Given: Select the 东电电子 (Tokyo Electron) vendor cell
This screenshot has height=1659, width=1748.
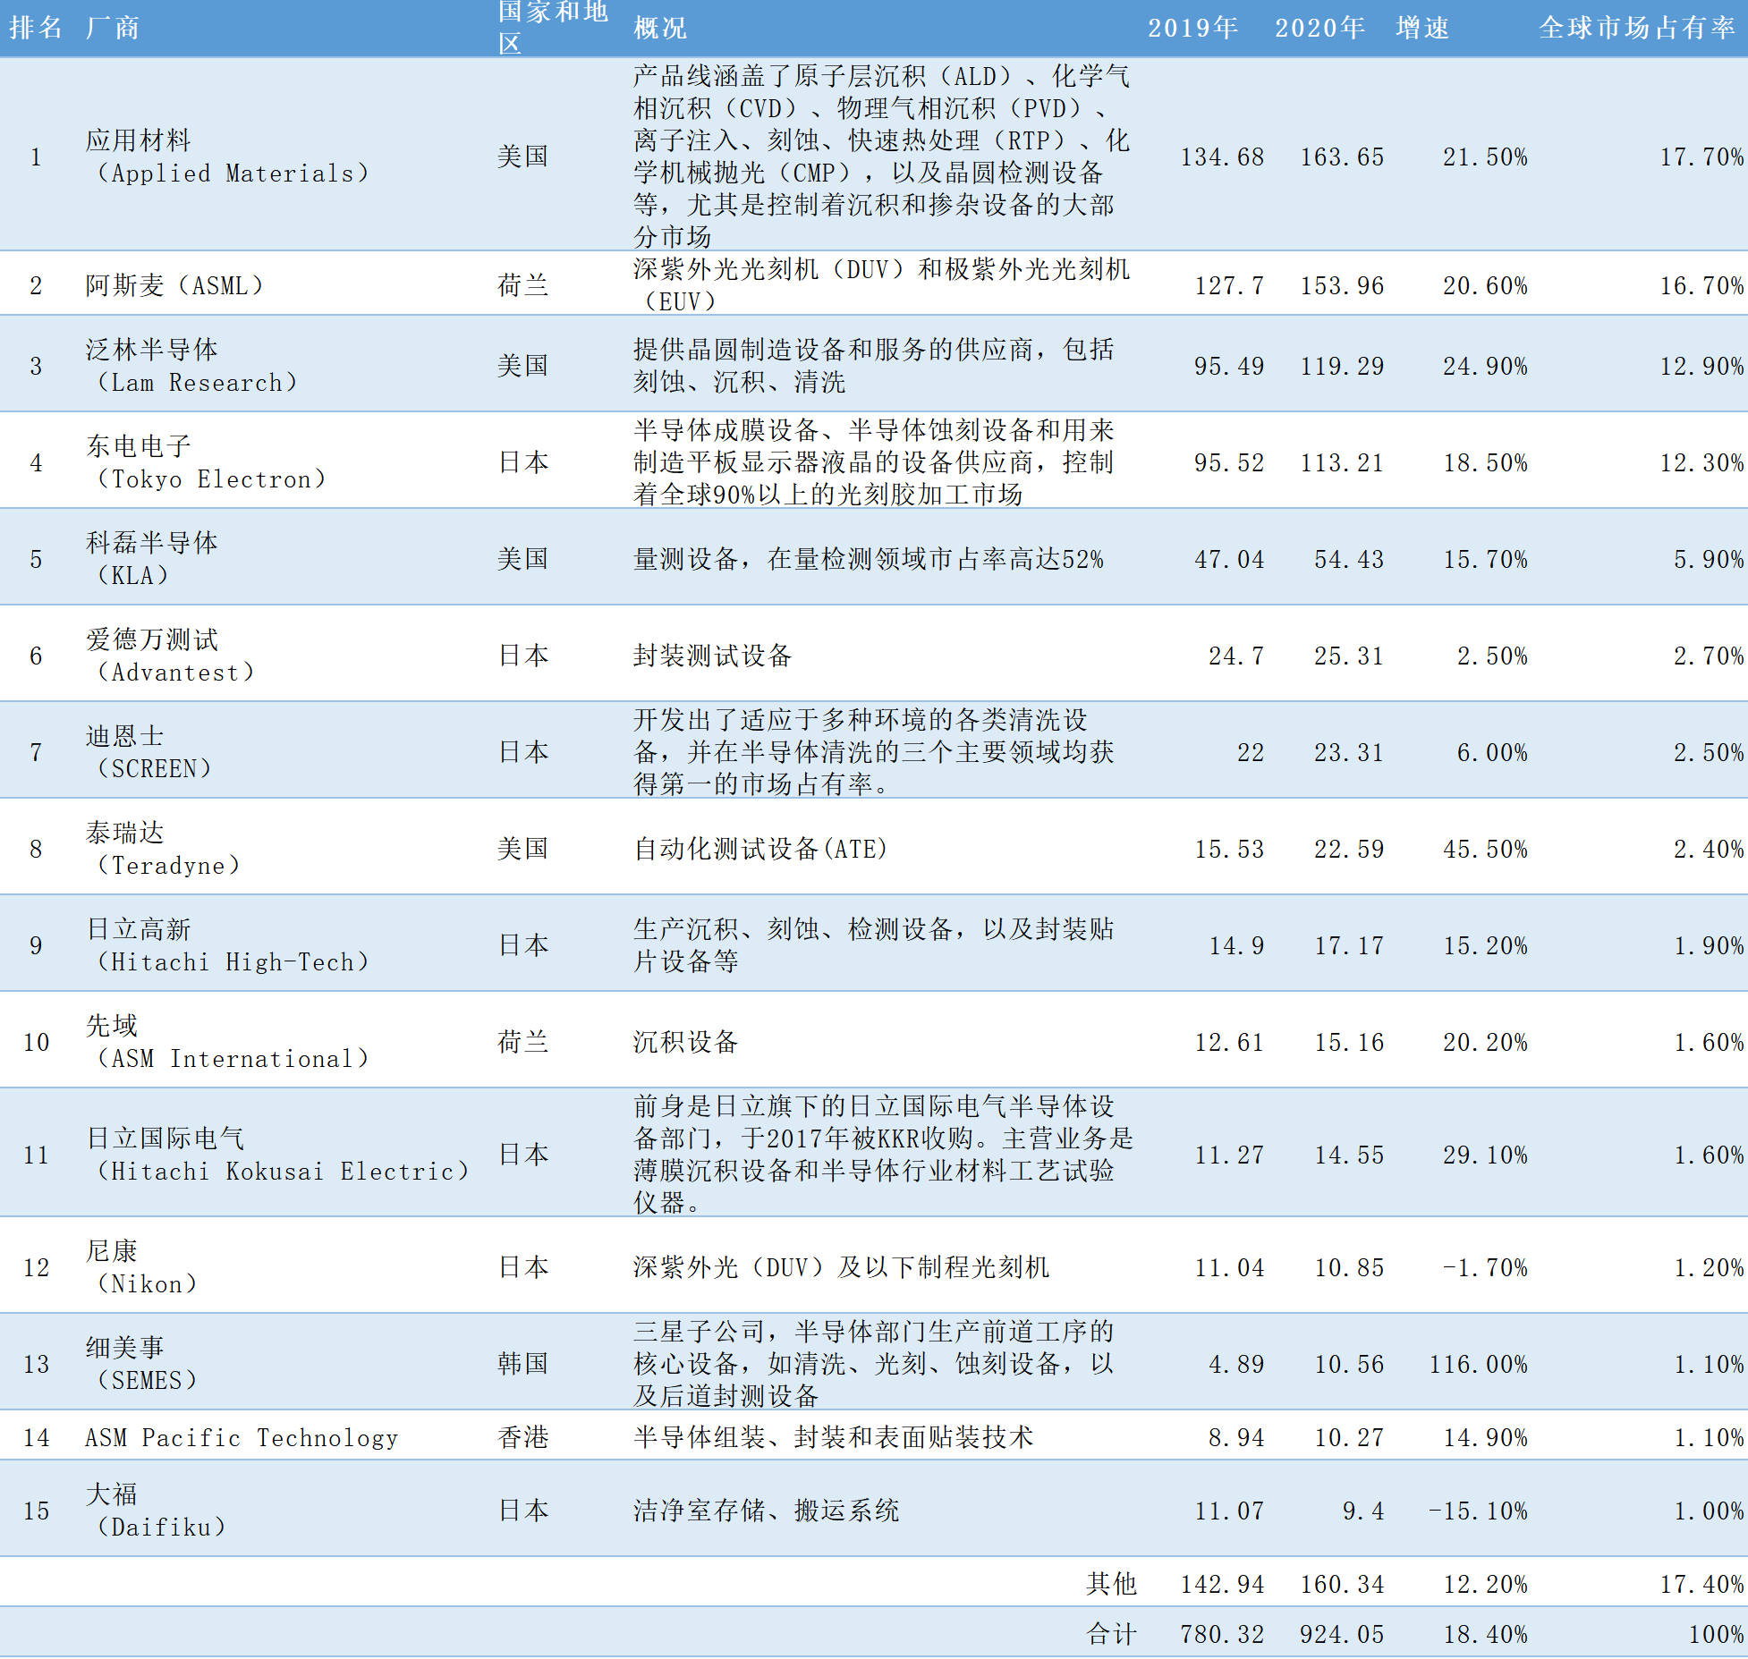Looking at the screenshot, I should click(206, 462).
